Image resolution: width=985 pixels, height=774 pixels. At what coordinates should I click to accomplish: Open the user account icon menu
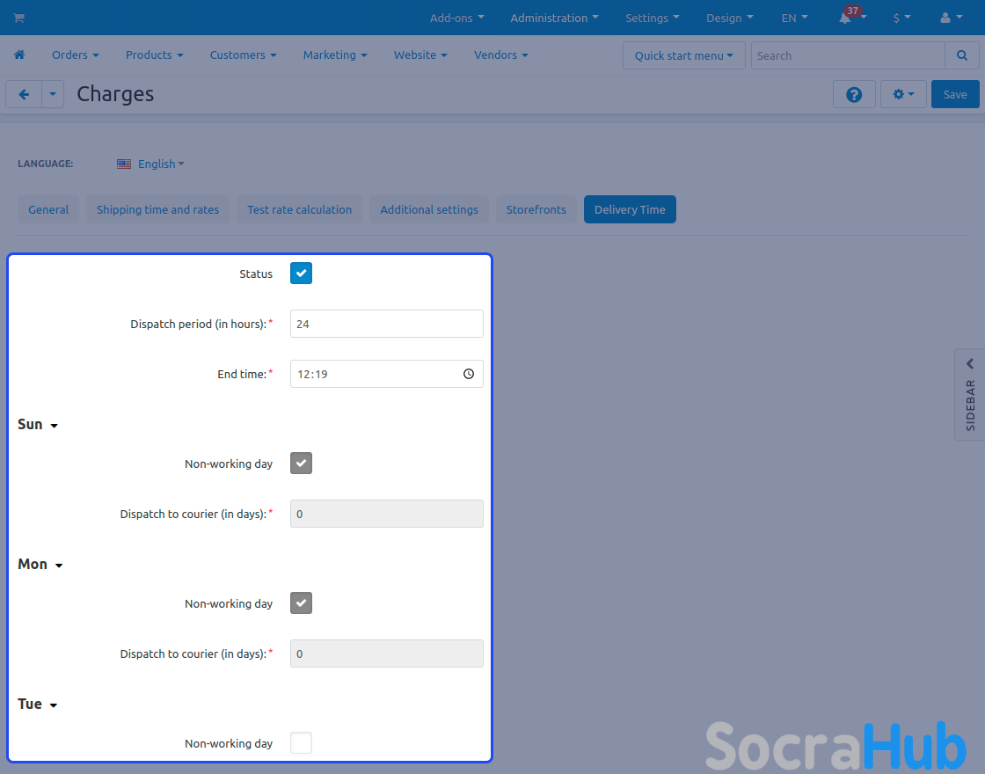click(951, 18)
